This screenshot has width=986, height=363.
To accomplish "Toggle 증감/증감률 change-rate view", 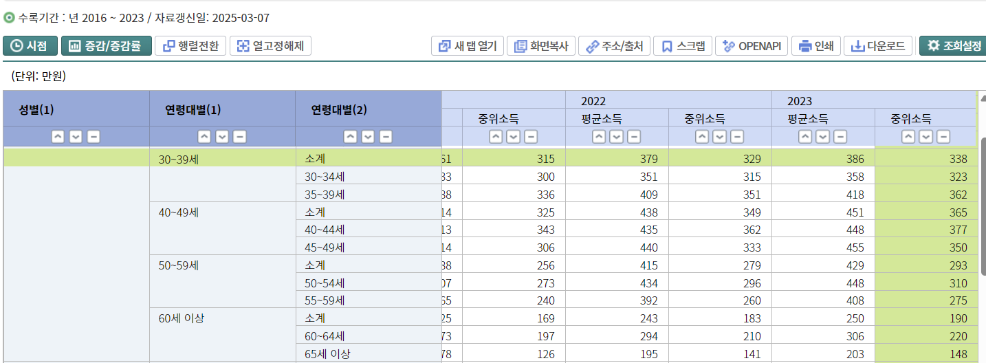I will point(107,46).
